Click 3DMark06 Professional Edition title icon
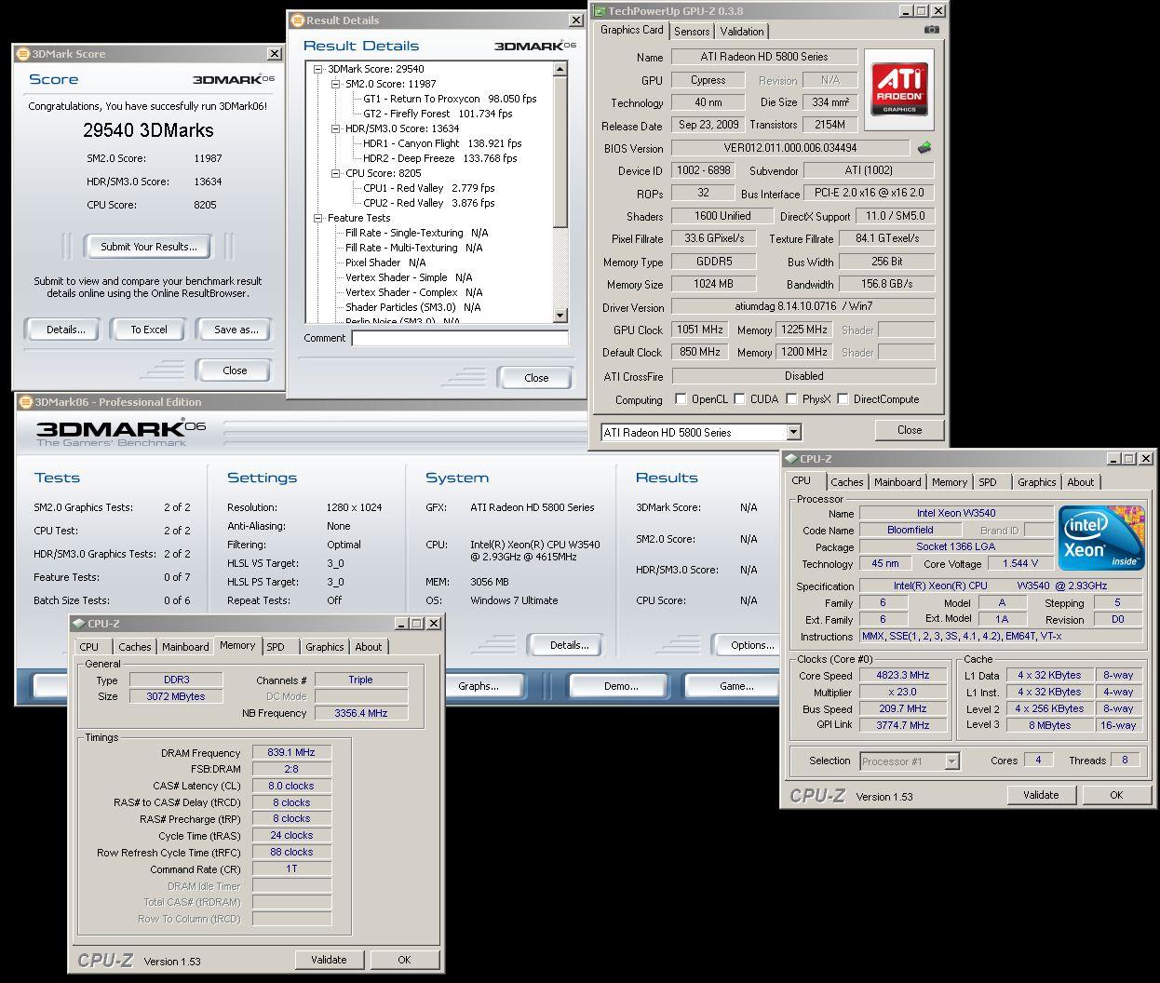 26,402
